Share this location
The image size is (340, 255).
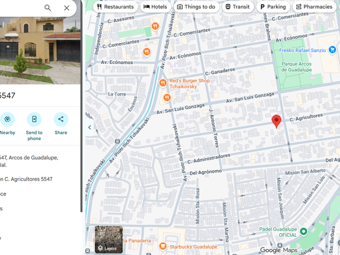[x=61, y=124]
